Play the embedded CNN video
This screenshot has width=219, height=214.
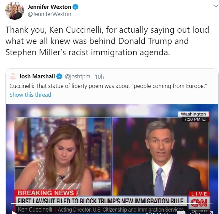point(14,213)
